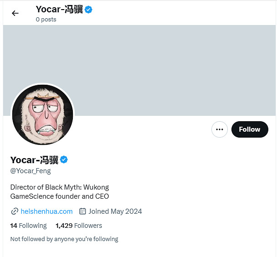
Task: Click the bio line mentioning Black Myth: Wukong
Action: [60, 187]
